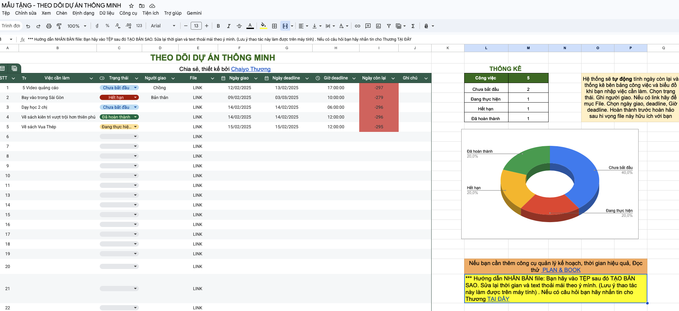Toggle italic formatting

[229, 26]
